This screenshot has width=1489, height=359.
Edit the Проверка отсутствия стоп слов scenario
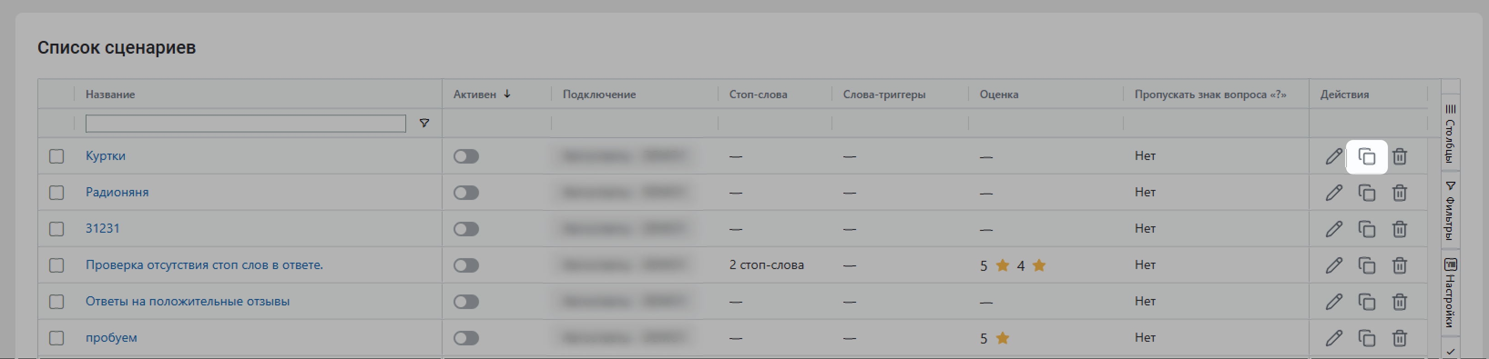click(x=1334, y=265)
